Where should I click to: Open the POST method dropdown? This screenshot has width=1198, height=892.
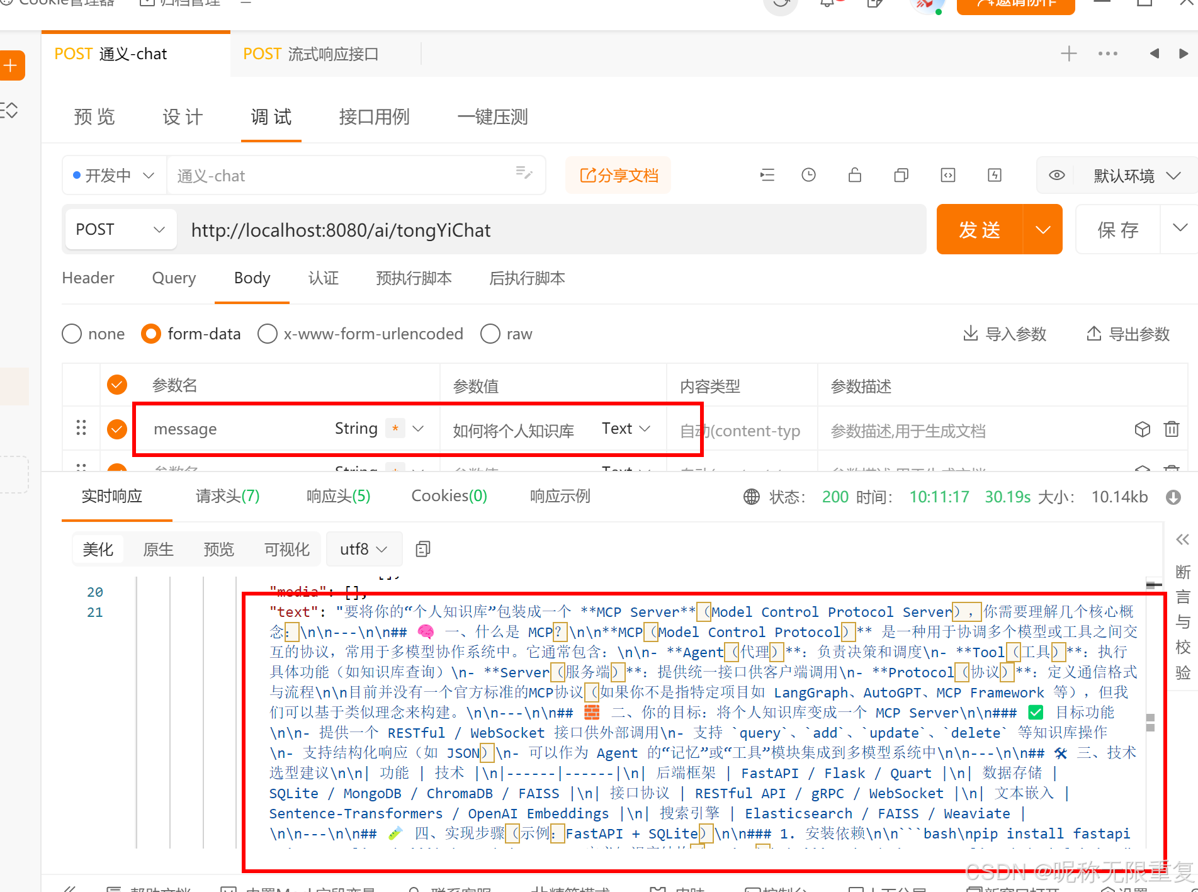coord(121,229)
